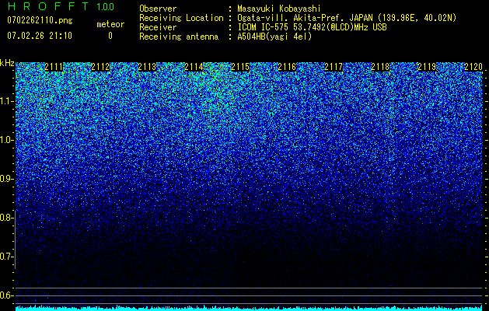Click the 2116 time marker
Image resolution: width=489 pixels, height=311 pixels.
(x=287, y=67)
